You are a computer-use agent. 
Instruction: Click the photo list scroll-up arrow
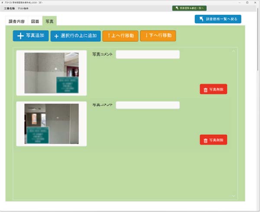(x=234, y=51)
